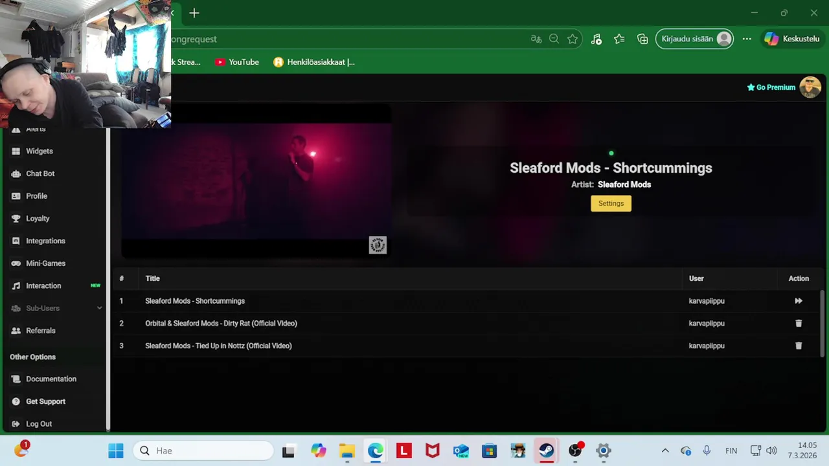Image resolution: width=829 pixels, height=466 pixels.
Task: Click the Title column header
Action: click(152, 278)
